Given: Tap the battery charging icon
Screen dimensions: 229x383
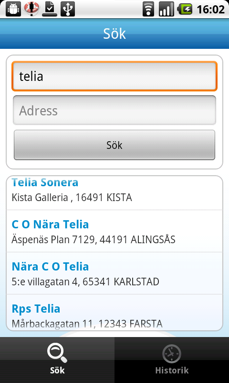Looking at the screenshot, I should coord(185,9).
